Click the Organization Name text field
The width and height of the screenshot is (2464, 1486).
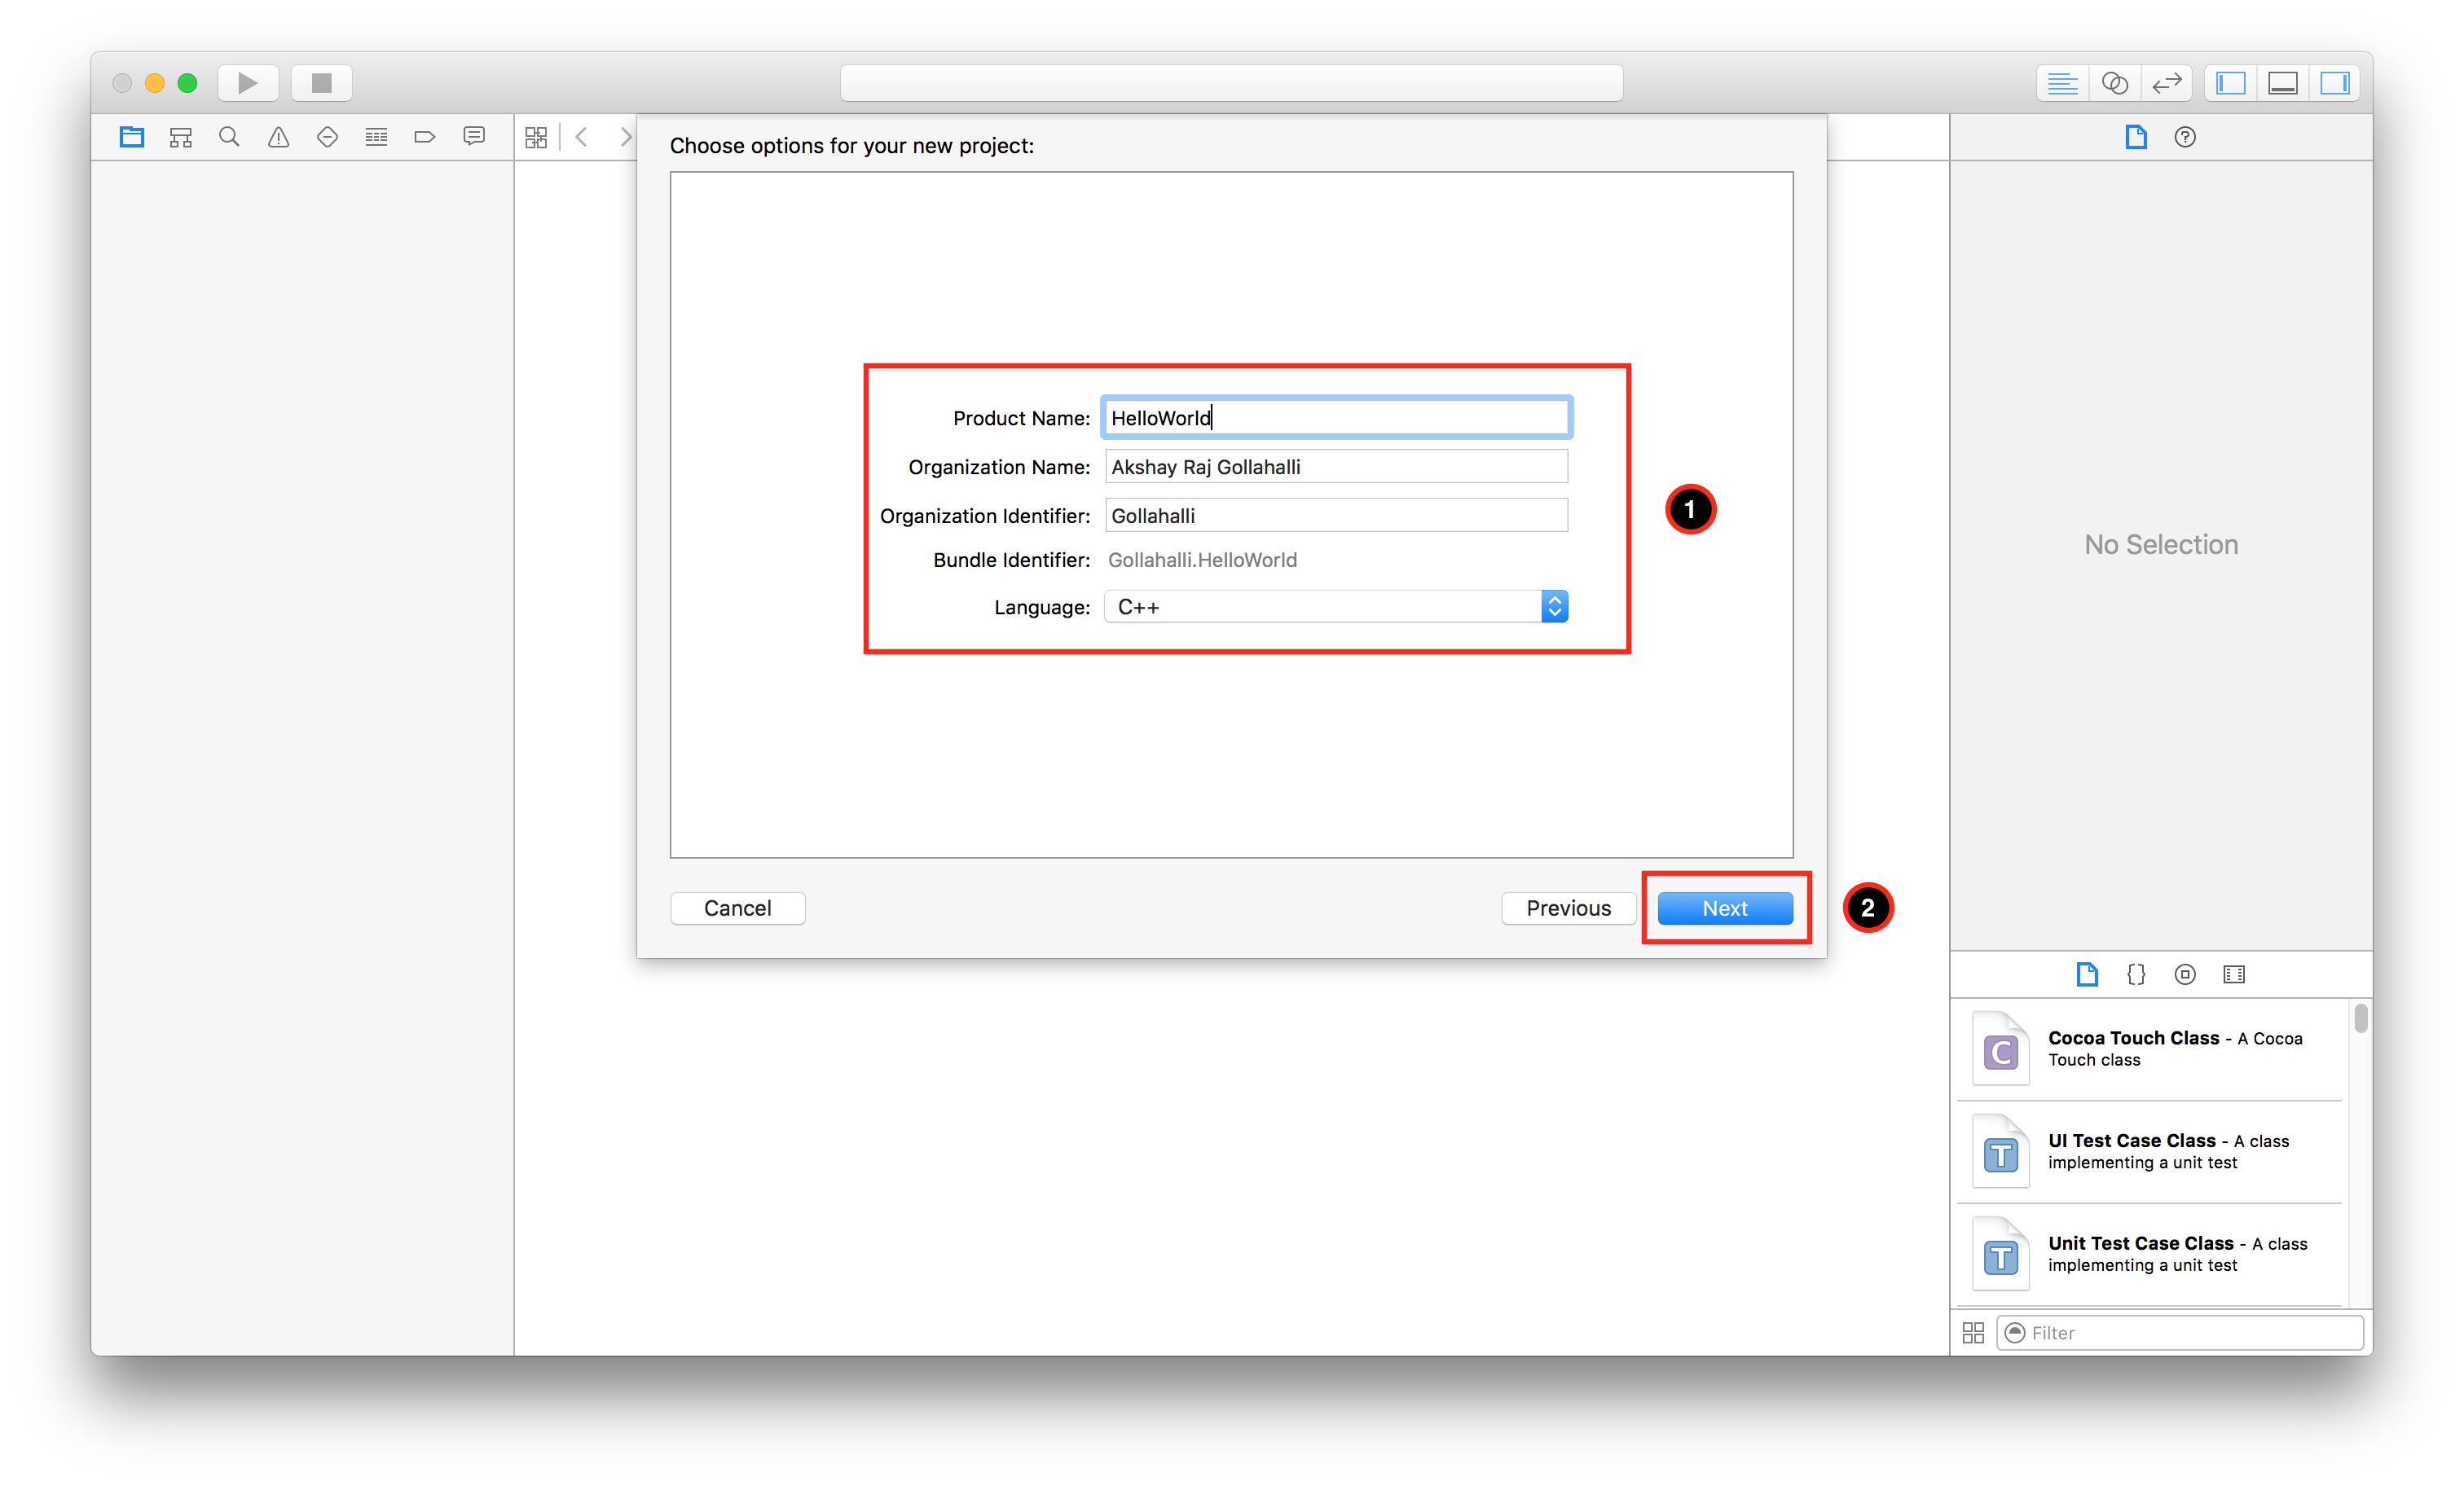(x=1335, y=467)
